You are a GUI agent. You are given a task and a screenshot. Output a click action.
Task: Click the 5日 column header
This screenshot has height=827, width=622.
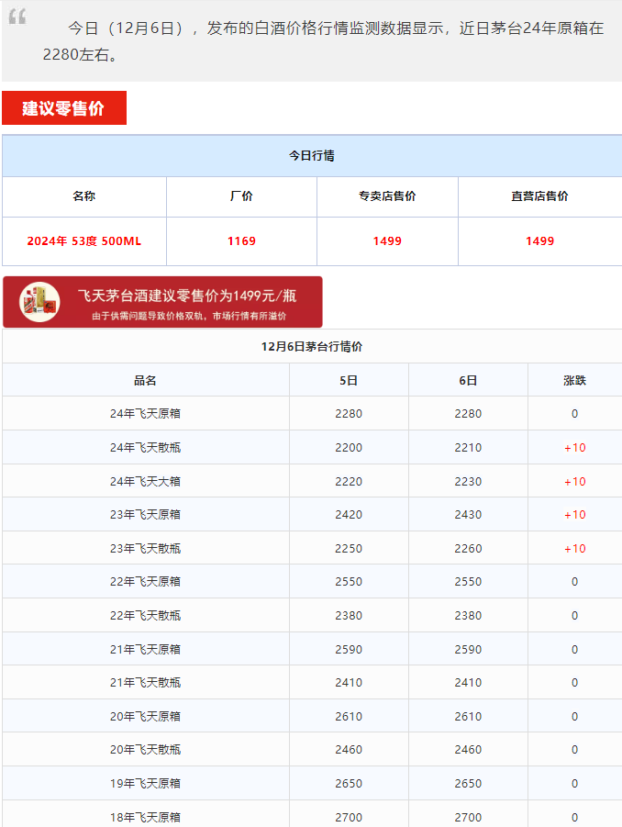point(349,380)
